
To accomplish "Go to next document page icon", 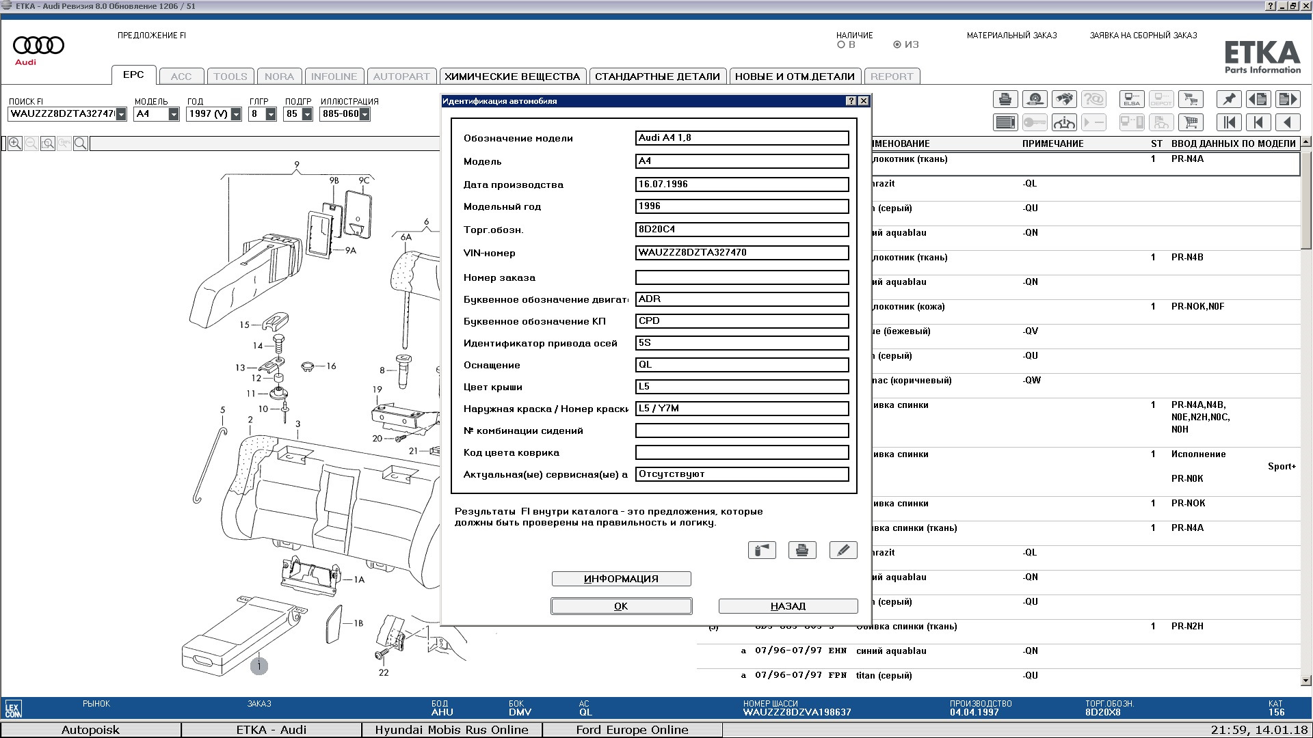I will [x=1288, y=100].
